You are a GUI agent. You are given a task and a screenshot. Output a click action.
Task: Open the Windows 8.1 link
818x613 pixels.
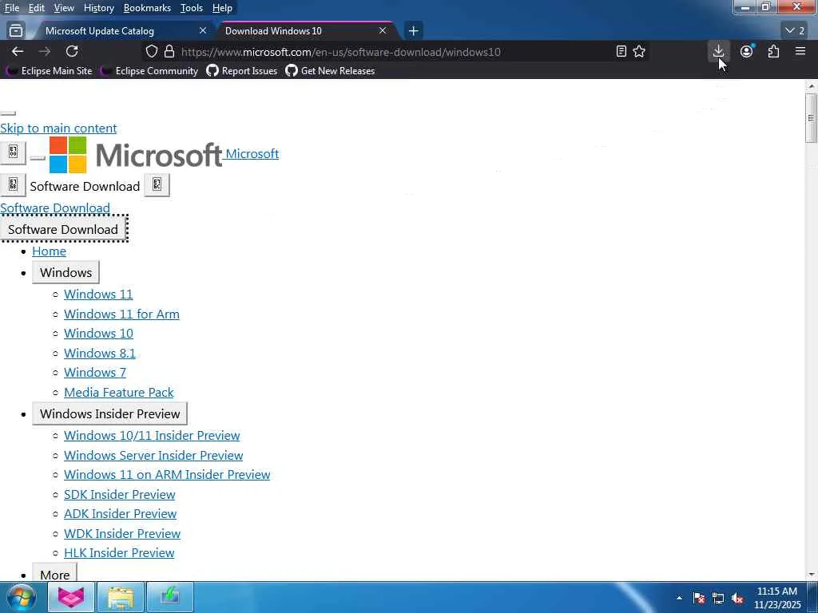(100, 354)
